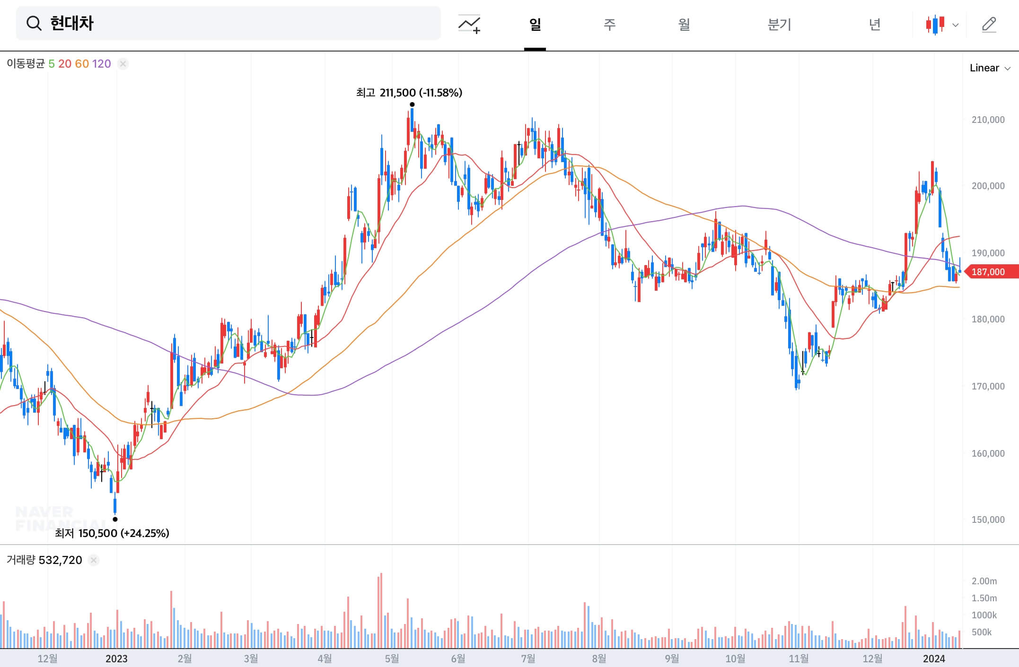Open the pencil drawing tool
The image size is (1019, 667).
989,24
